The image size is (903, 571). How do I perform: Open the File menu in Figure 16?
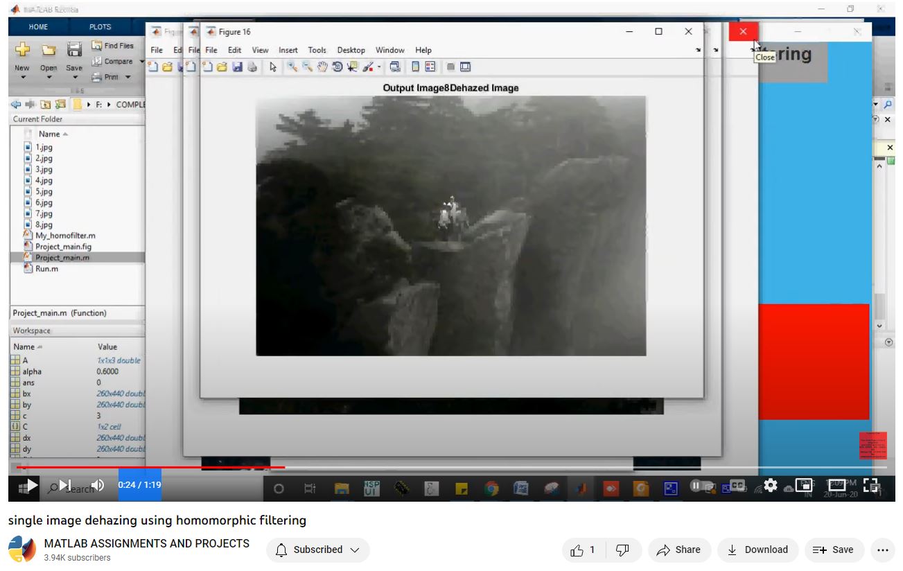pos(211,50)
